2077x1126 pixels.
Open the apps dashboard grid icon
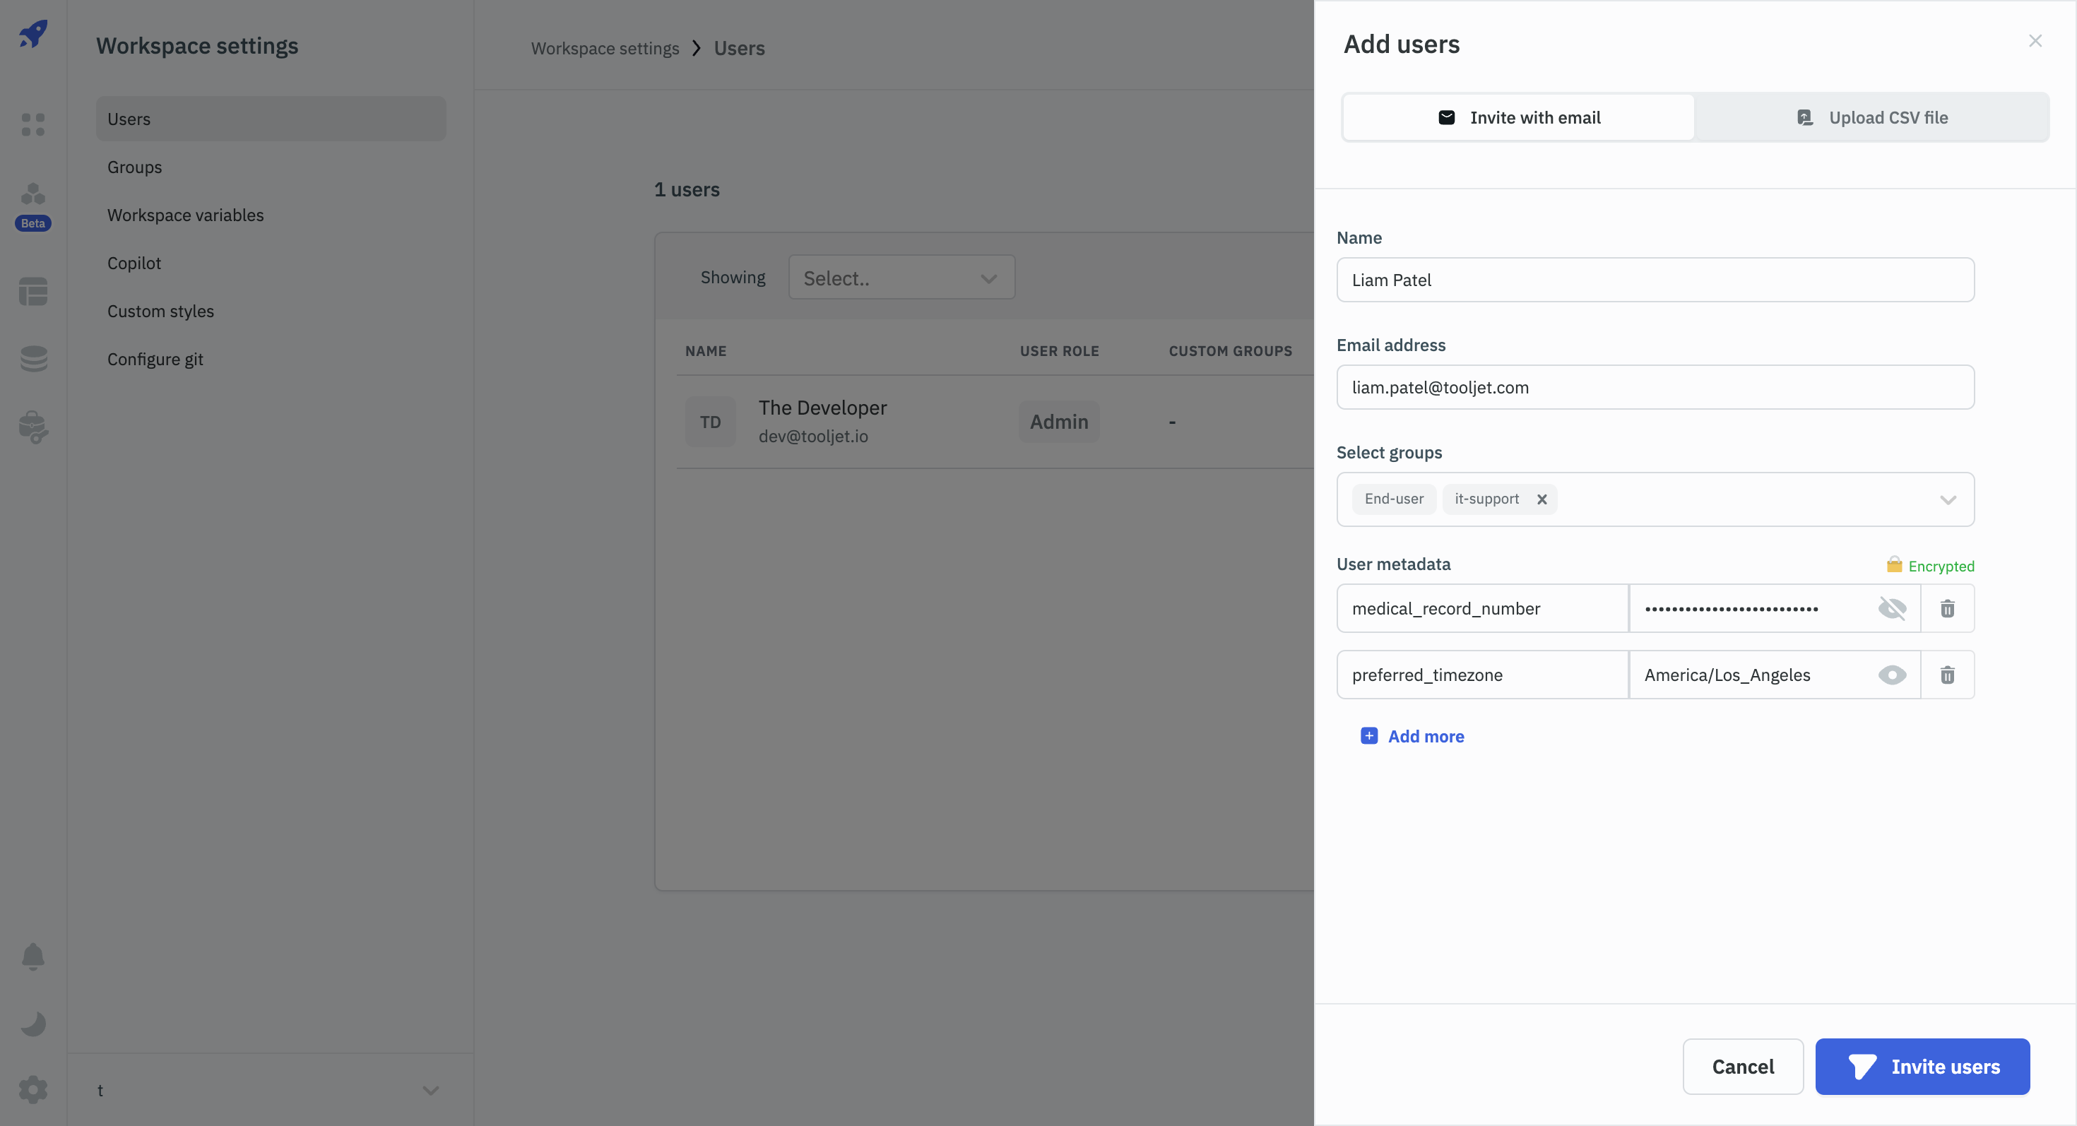(x=33, y=125)
